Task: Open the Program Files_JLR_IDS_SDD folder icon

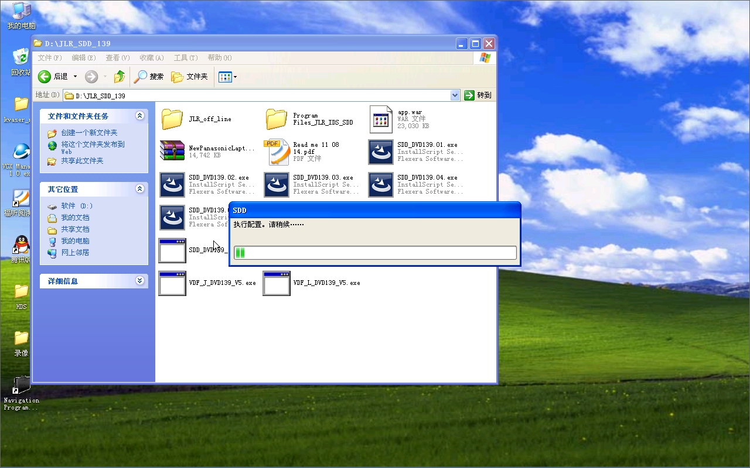Action: 277,119
